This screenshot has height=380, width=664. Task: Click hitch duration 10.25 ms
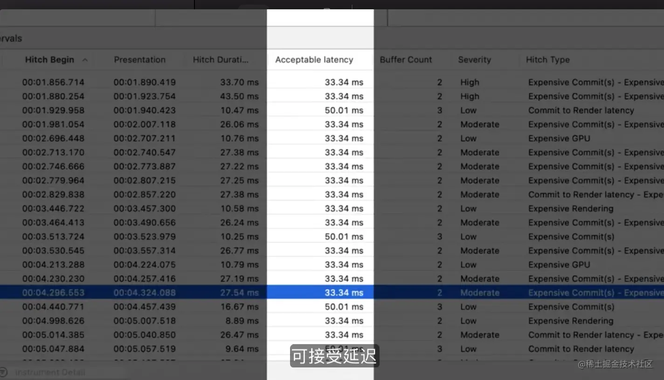click(240, 237)
